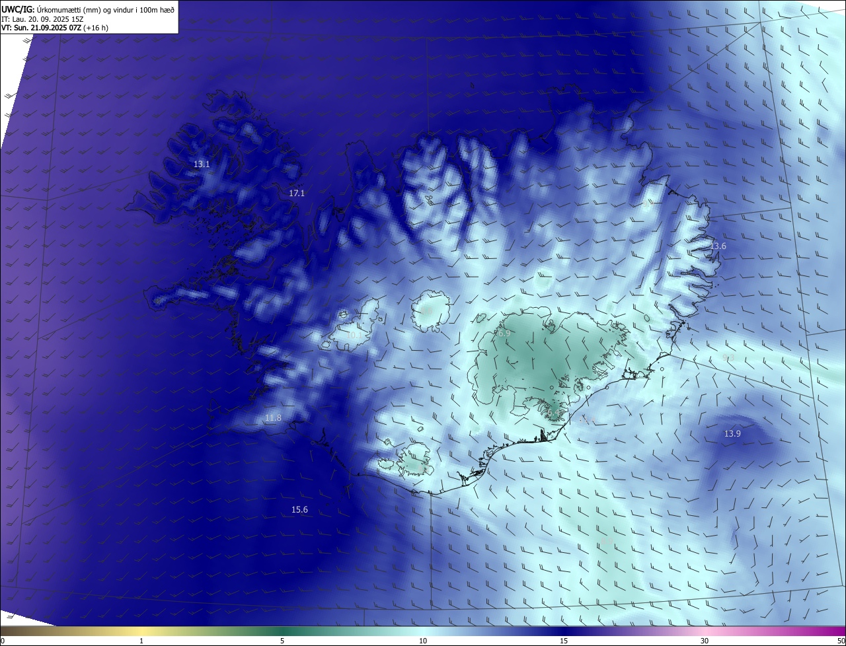Screen dimensions: 846x646
Task: Click the dark navy colorbar segment above 15
Action: 564,631
